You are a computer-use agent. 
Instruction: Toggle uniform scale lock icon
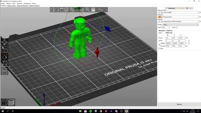(x=159, y=45)
